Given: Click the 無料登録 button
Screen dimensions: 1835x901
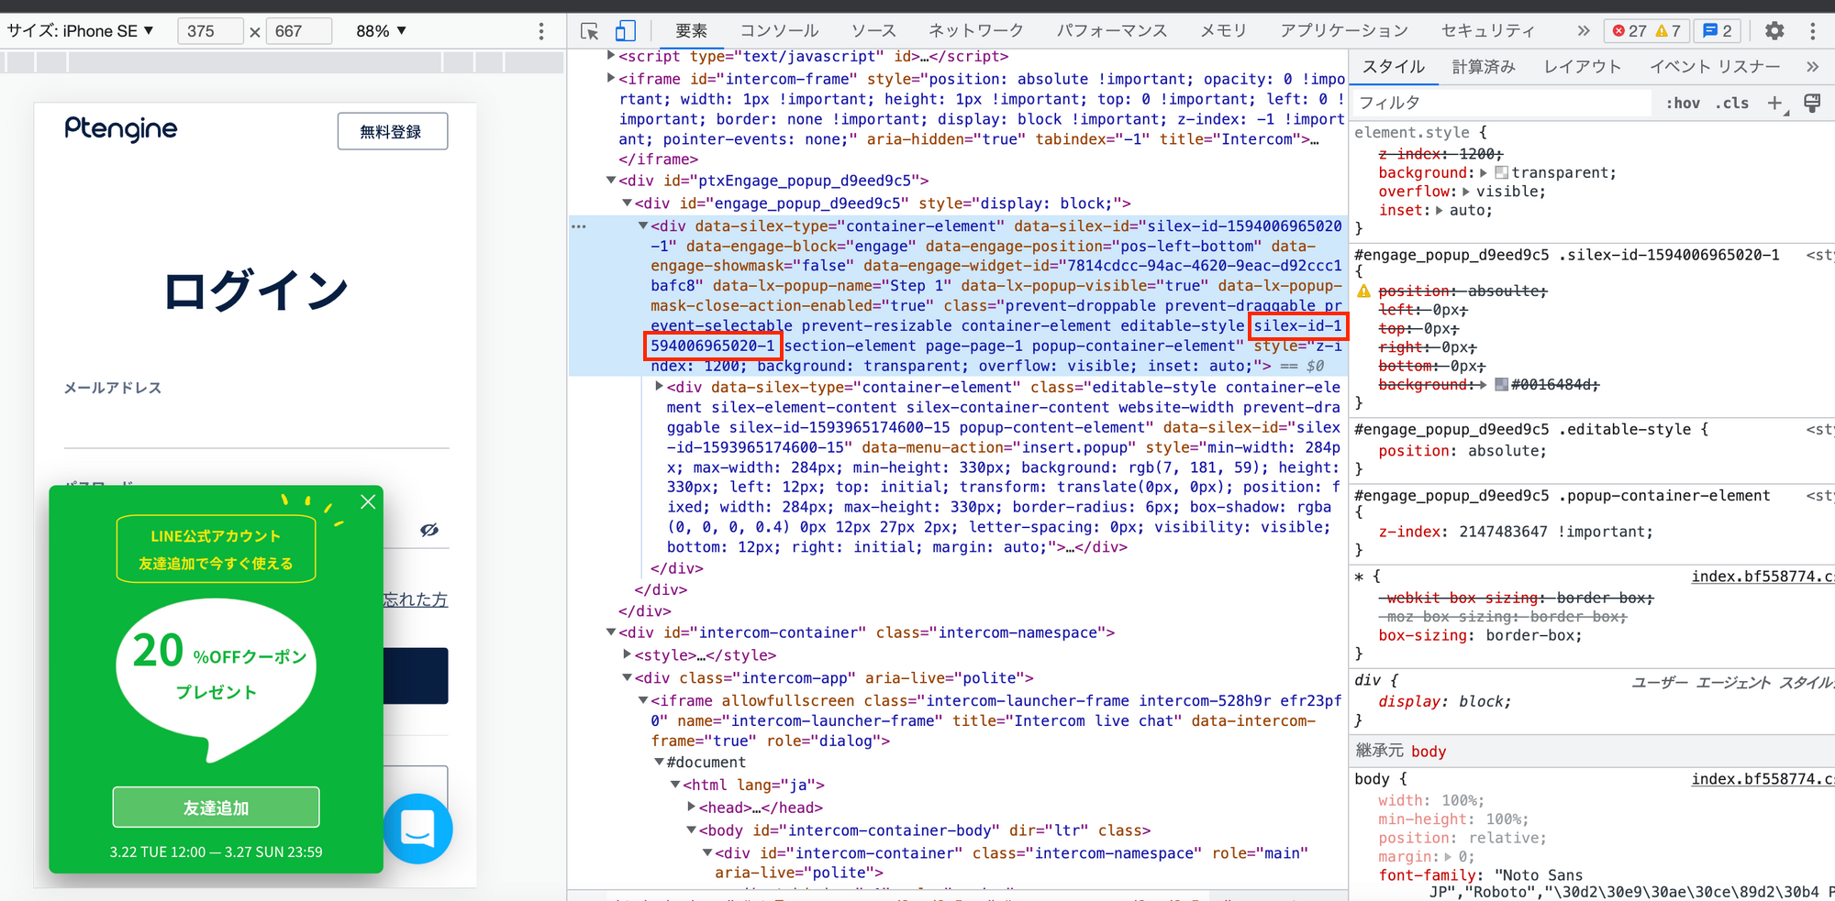Looking at the screenshot, I should click(392, 131).
